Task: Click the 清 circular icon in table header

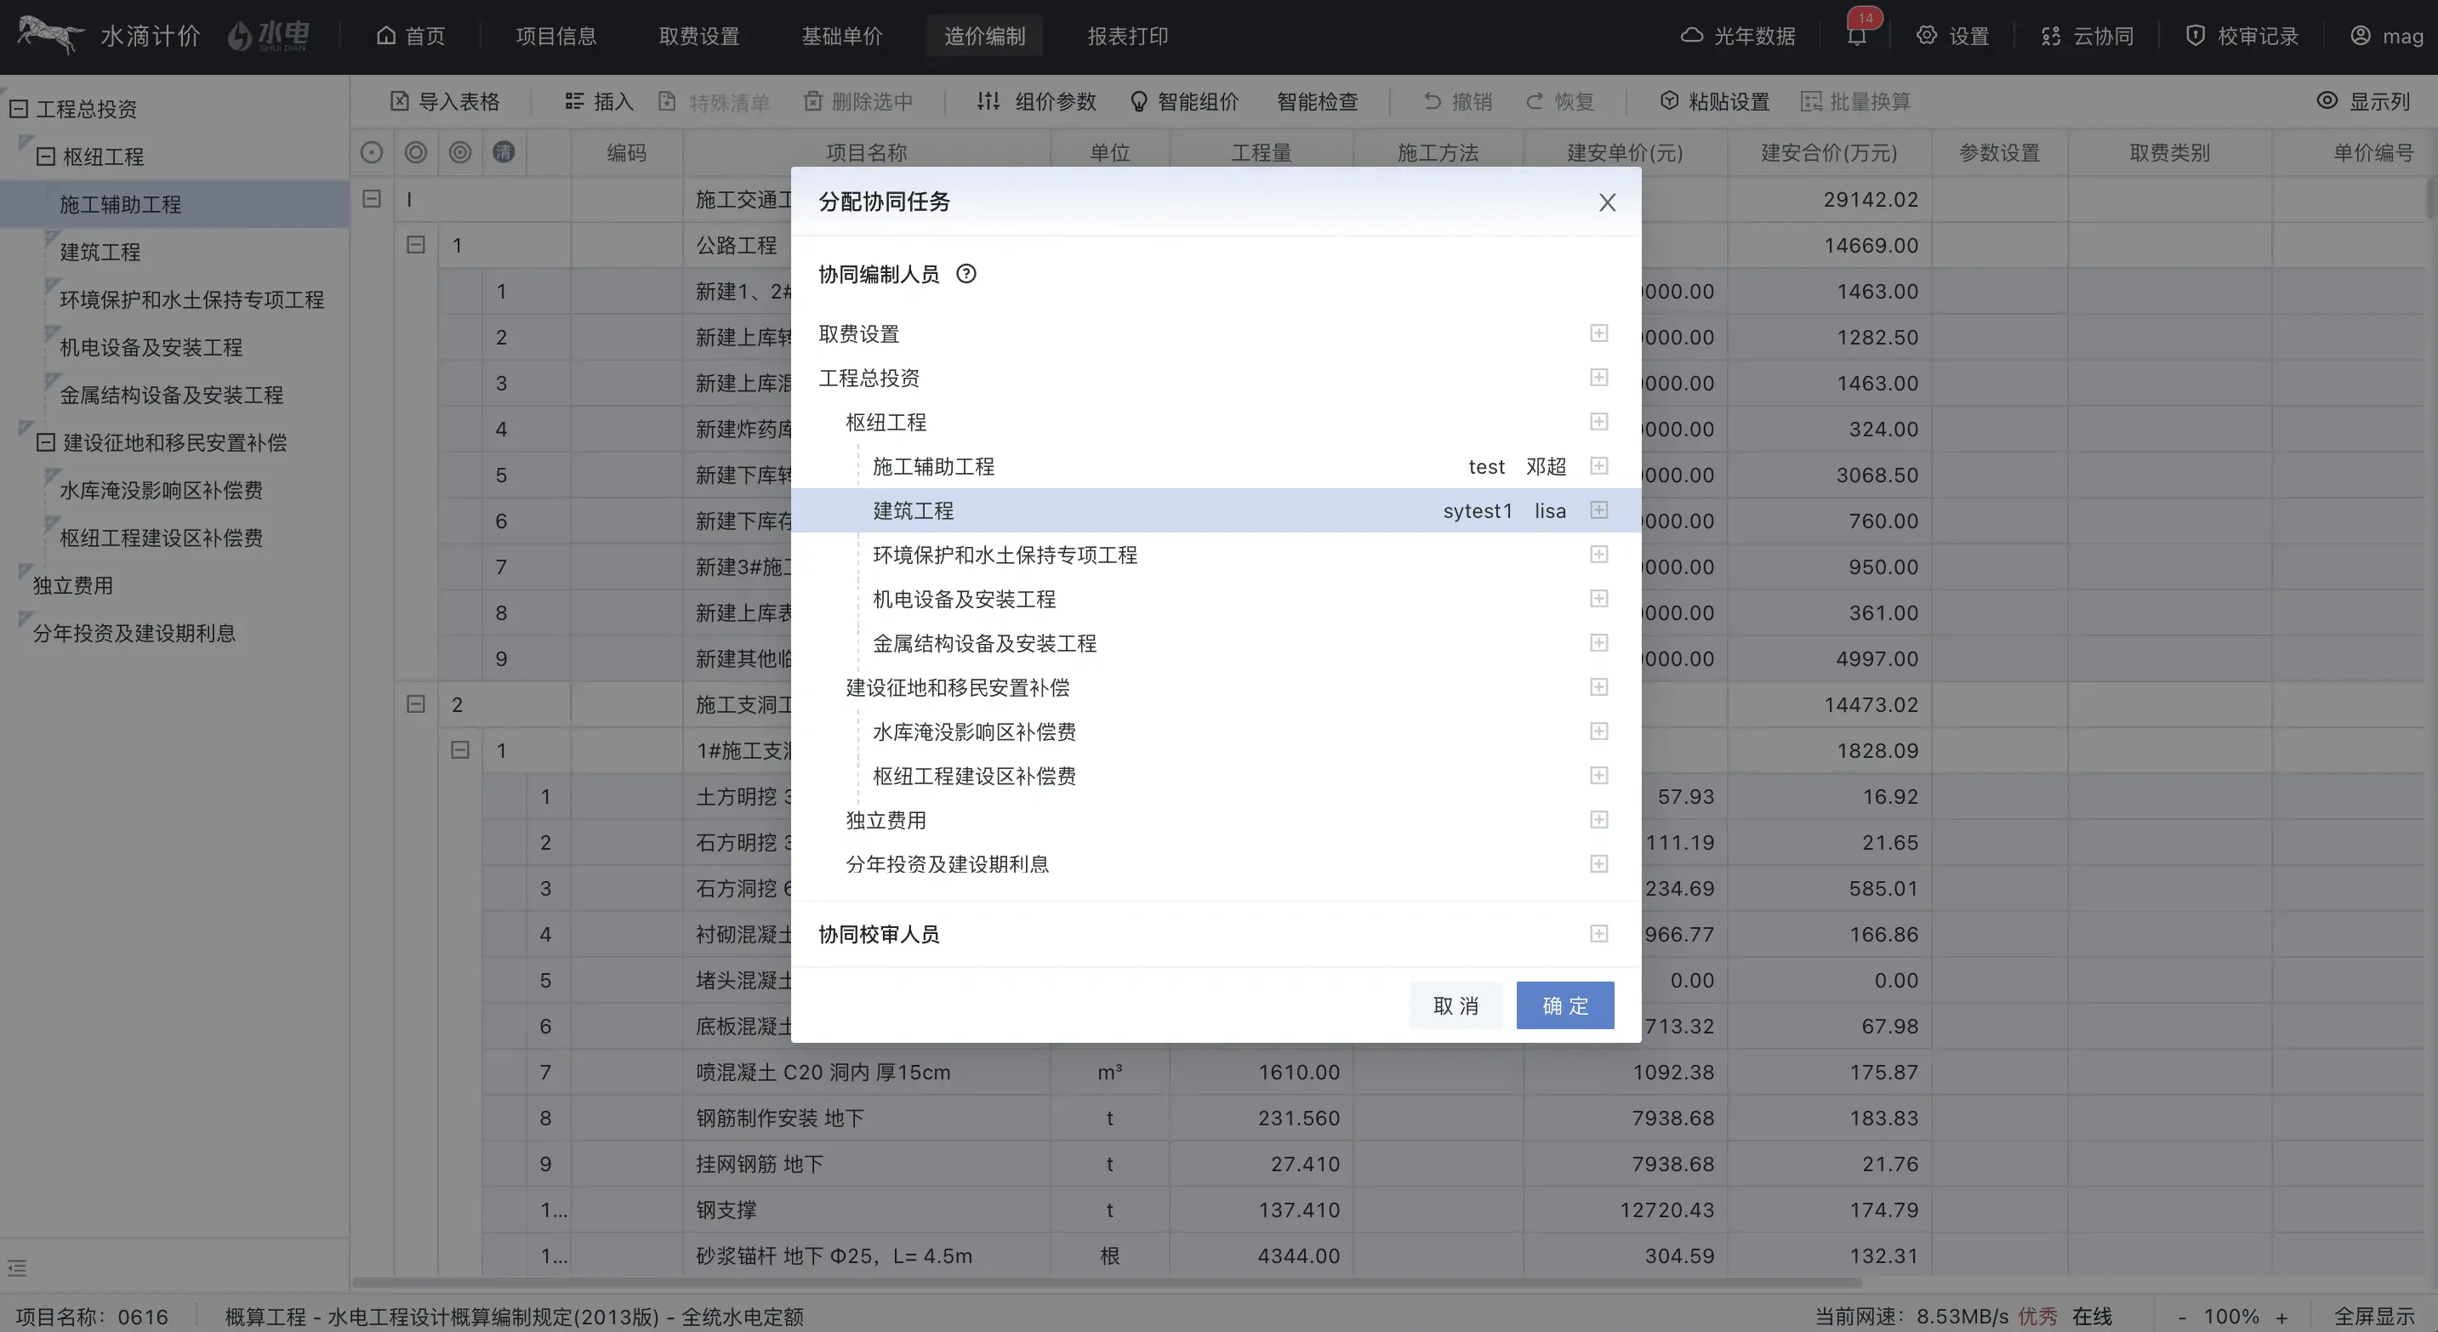Action: (504, 151)
